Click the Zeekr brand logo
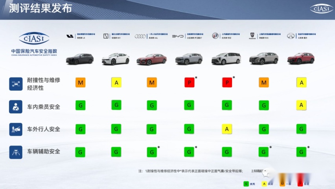Image resolution: width=335 pixels, height=189 pixels. (106, 36)
